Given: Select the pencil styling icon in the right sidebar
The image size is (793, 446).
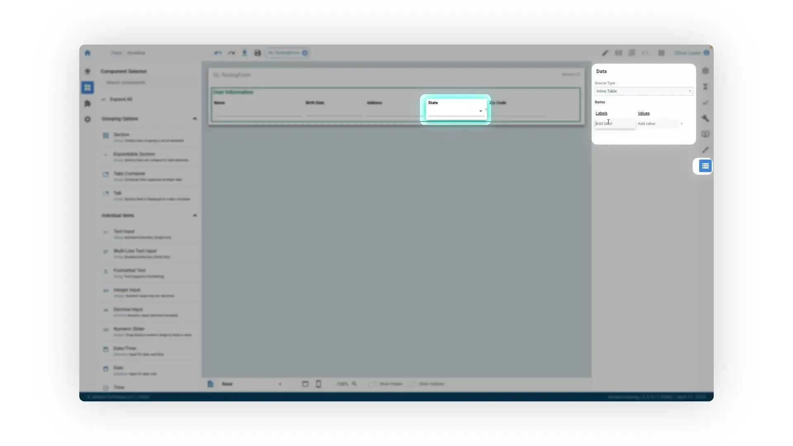Looking at the screenshot, I should pos(705,150).
